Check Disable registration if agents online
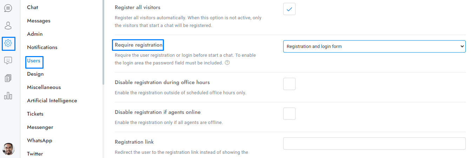 pyautogui.click(x=289, y=114)
